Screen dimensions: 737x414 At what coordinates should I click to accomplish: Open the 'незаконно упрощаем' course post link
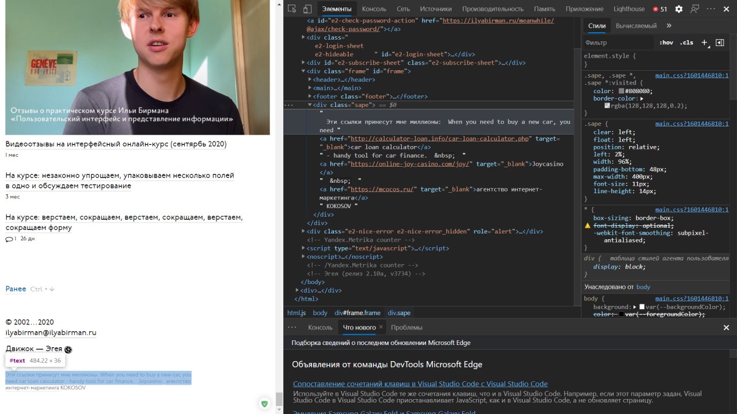[x=120, y=181]
